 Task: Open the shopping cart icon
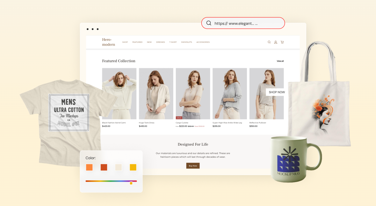282,42
